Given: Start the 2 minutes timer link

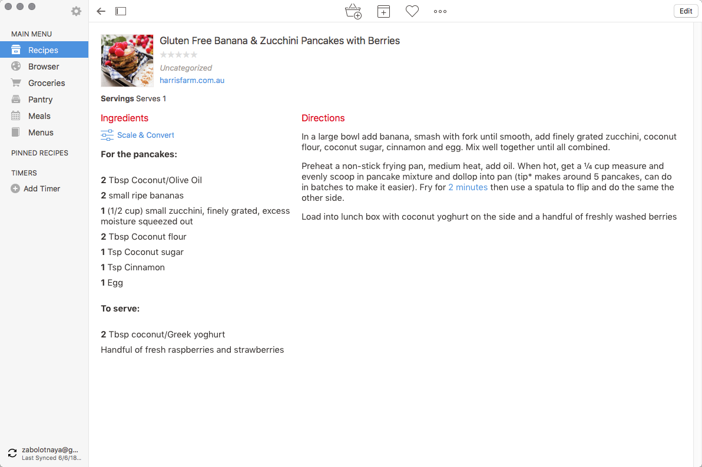Looking at the screenshot, I should coord(468,187).
